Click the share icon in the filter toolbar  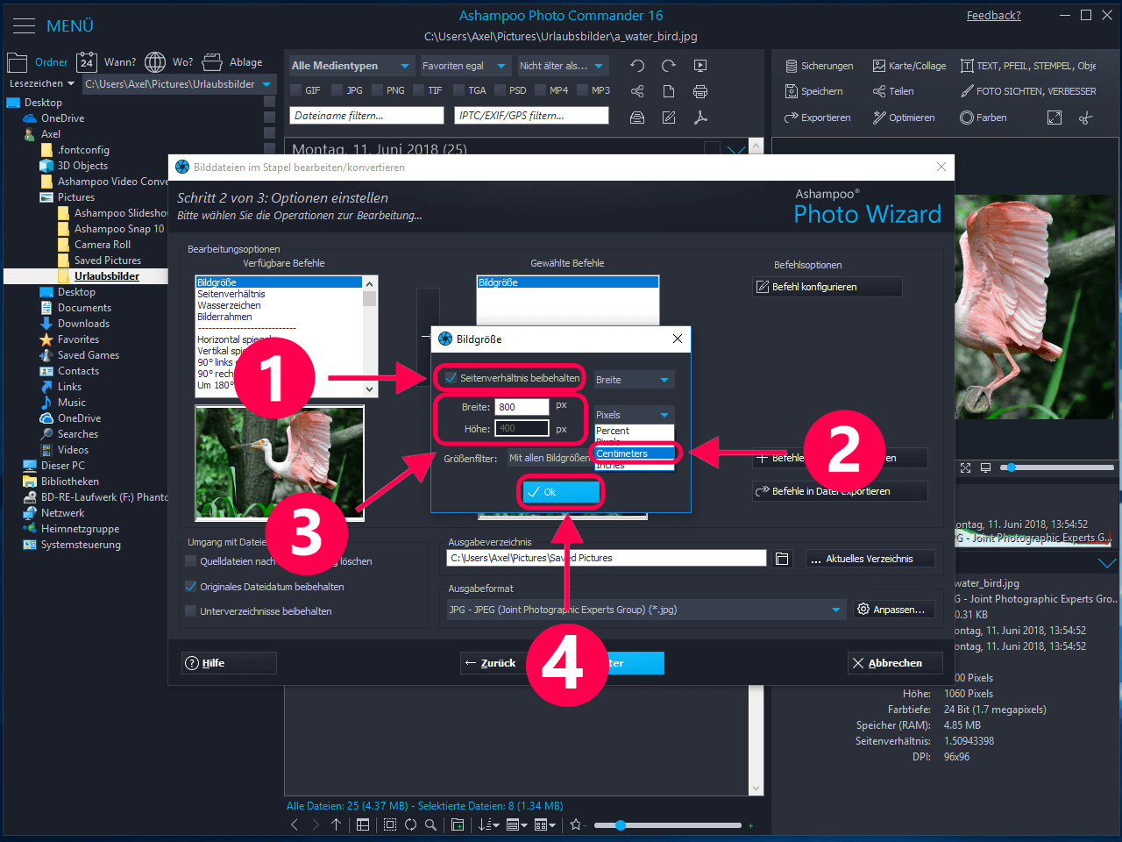click(637, 91)
